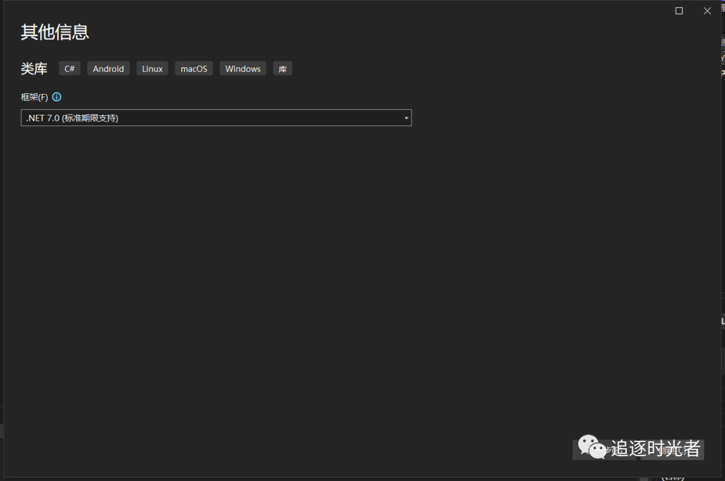Click the C# project tag
The width and height of the screenshot is (725, 481).
pyautogui.click(x=69, y=68)
